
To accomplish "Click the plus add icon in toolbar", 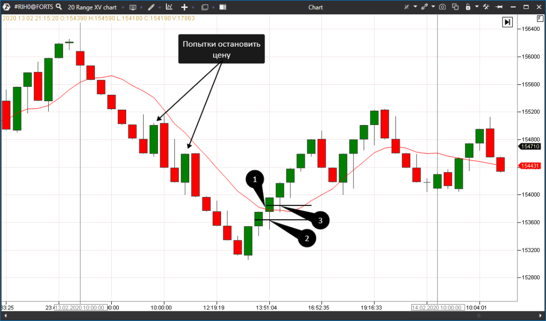I will click(184, 7).
